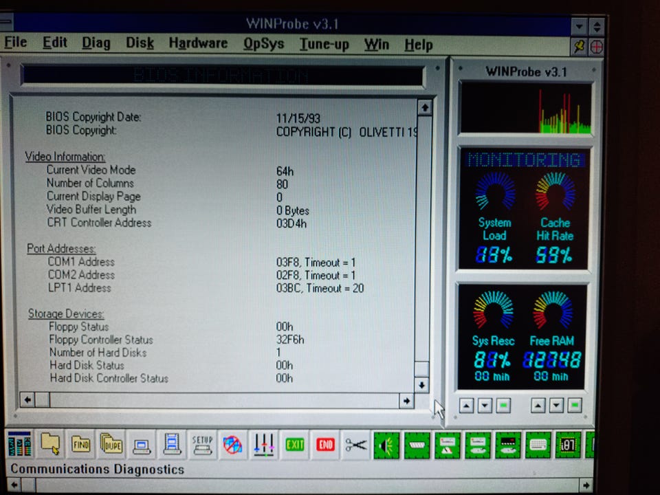Click the Port Addresses heading
The image size is (660, 495).
point(61,248)
